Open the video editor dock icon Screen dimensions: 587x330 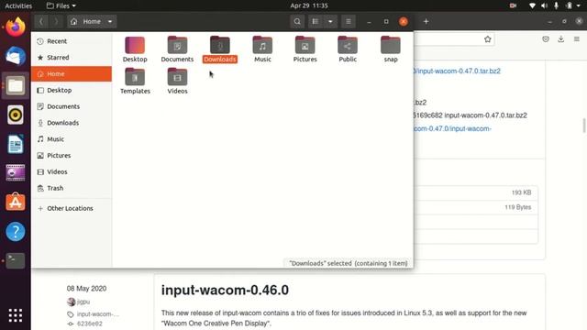coord(16,173)
